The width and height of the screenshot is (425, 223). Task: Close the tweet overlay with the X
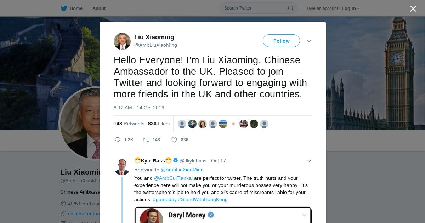click(x=413, y=8)
